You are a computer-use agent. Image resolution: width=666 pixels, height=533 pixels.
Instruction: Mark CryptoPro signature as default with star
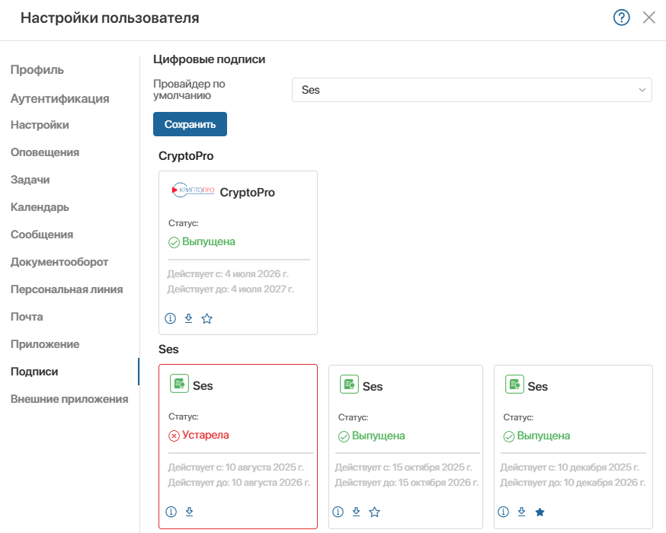(207, 318)
